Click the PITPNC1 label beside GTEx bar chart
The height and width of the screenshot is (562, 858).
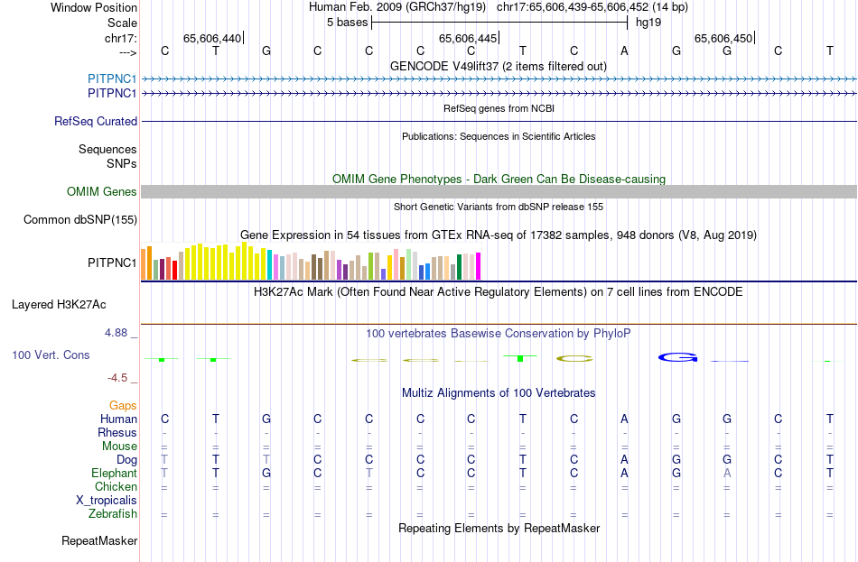(x=112, y=263)
